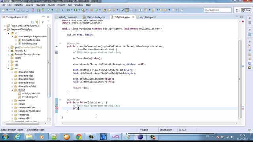Expand the FragmentBasitModulerYapi project

click(5, 26)
